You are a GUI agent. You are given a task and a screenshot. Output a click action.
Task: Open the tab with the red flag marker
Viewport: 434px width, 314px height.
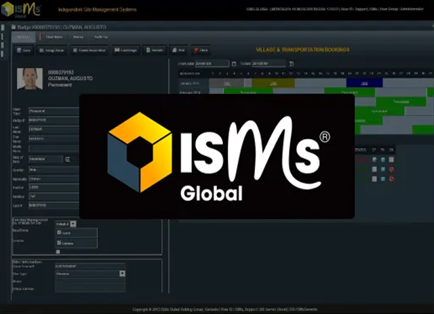coord(52,37)
